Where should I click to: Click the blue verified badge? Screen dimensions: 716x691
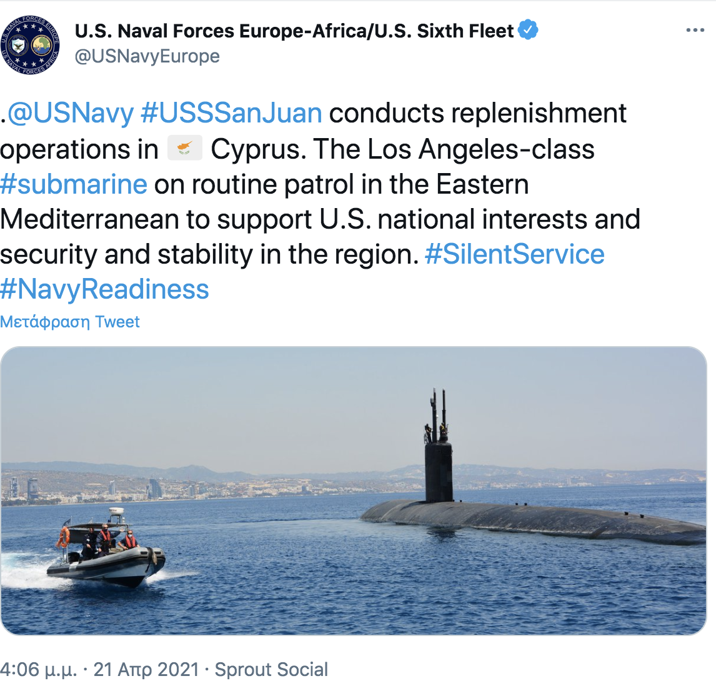tap(529, 30)
